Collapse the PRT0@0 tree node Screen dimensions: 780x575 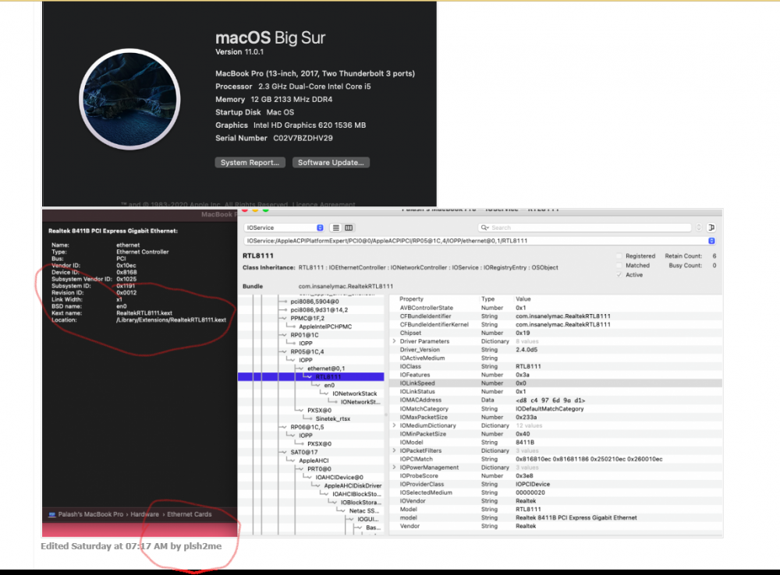pyautogui.click(x=300, y=469)
